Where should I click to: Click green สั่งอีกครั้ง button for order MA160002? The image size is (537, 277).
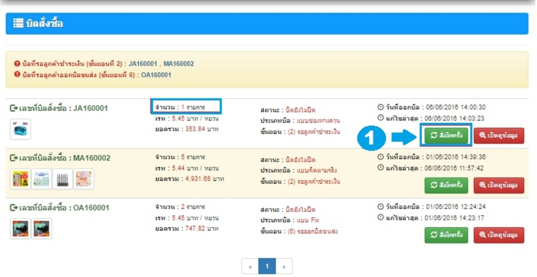447,186
